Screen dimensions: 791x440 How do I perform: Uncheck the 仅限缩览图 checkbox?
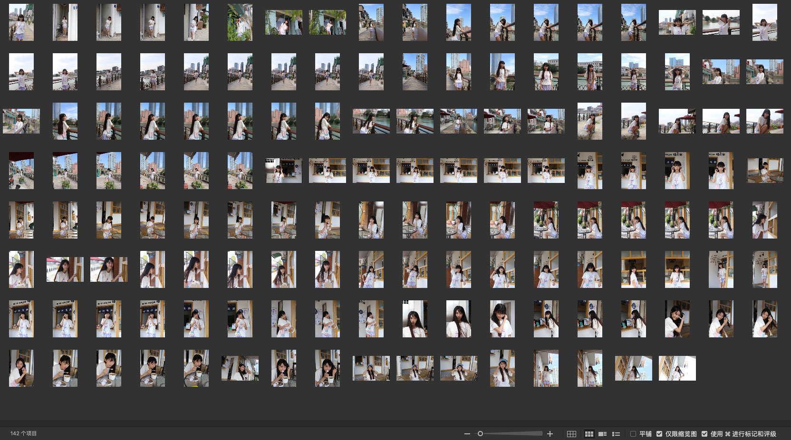659,434
